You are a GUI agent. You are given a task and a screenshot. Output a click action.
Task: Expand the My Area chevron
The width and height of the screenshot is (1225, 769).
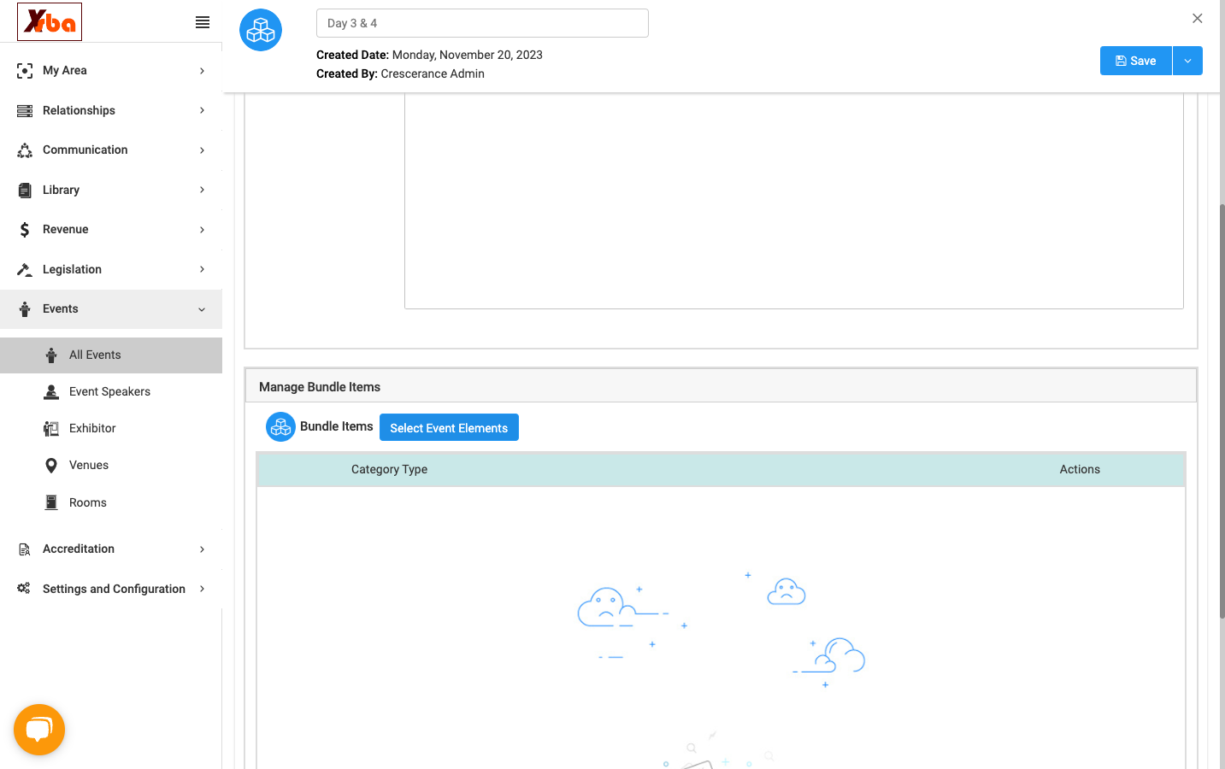point(202,71)
